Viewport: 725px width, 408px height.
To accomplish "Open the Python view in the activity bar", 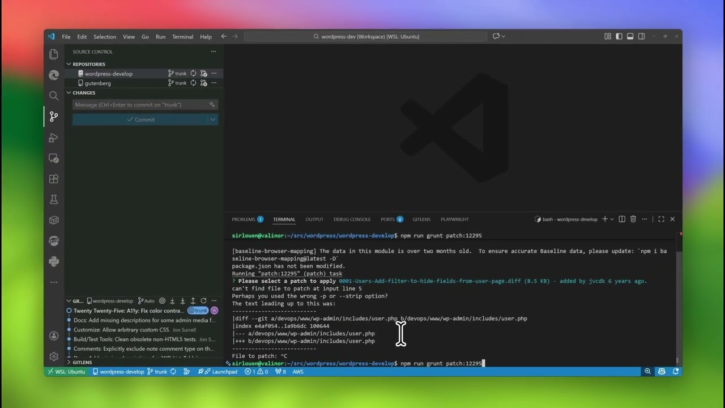I will [x=54, y=261].
